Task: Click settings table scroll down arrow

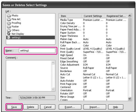Action: [x=130, y=99]
